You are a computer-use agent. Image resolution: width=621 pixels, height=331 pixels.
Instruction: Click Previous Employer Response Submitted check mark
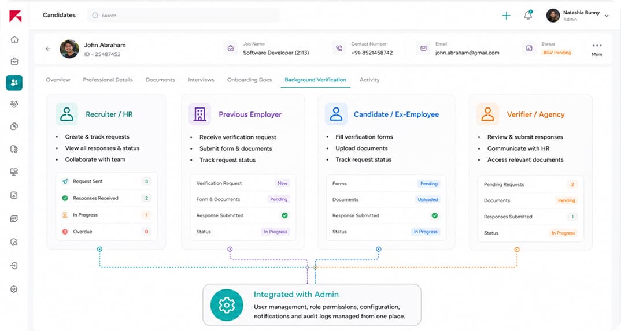pyautogui.click(x=284, y=215)
